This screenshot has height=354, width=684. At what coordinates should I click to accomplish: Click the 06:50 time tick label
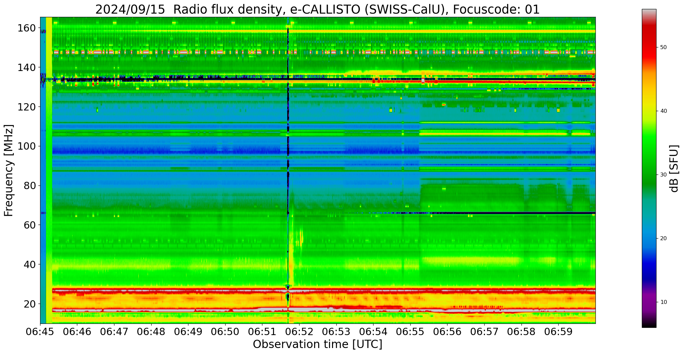pos(225,332)
